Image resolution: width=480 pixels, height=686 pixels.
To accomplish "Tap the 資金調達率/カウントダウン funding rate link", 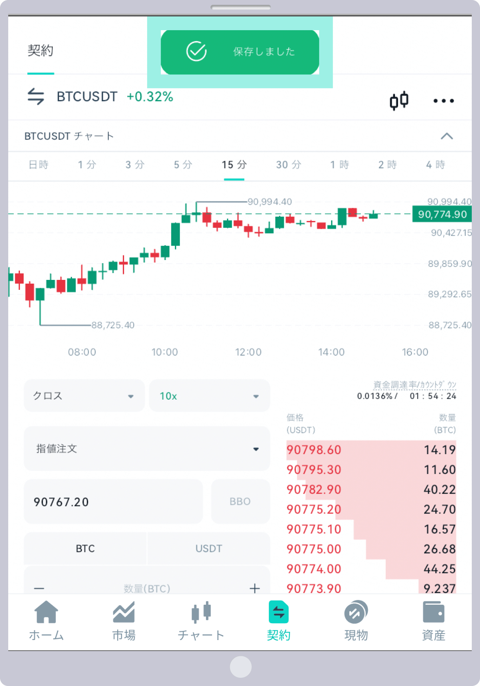I will [415, 385].
